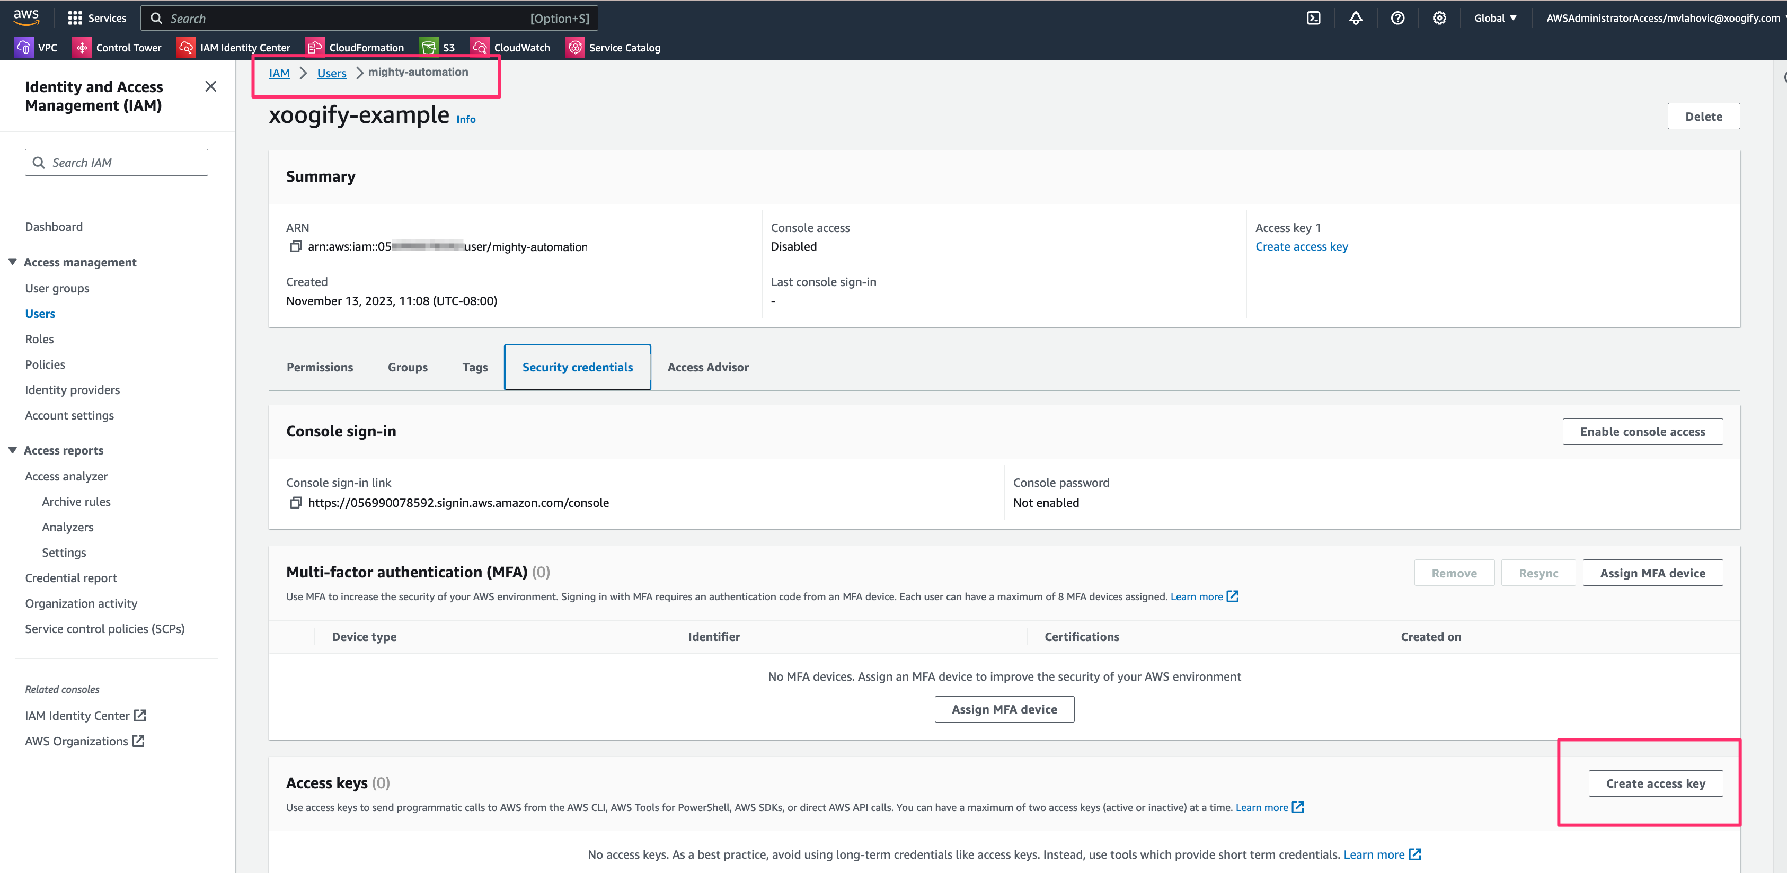Screen dimensions: 1787x873
Task: Open the CloudWatch shortcut icon
Action: click(480, 47)
